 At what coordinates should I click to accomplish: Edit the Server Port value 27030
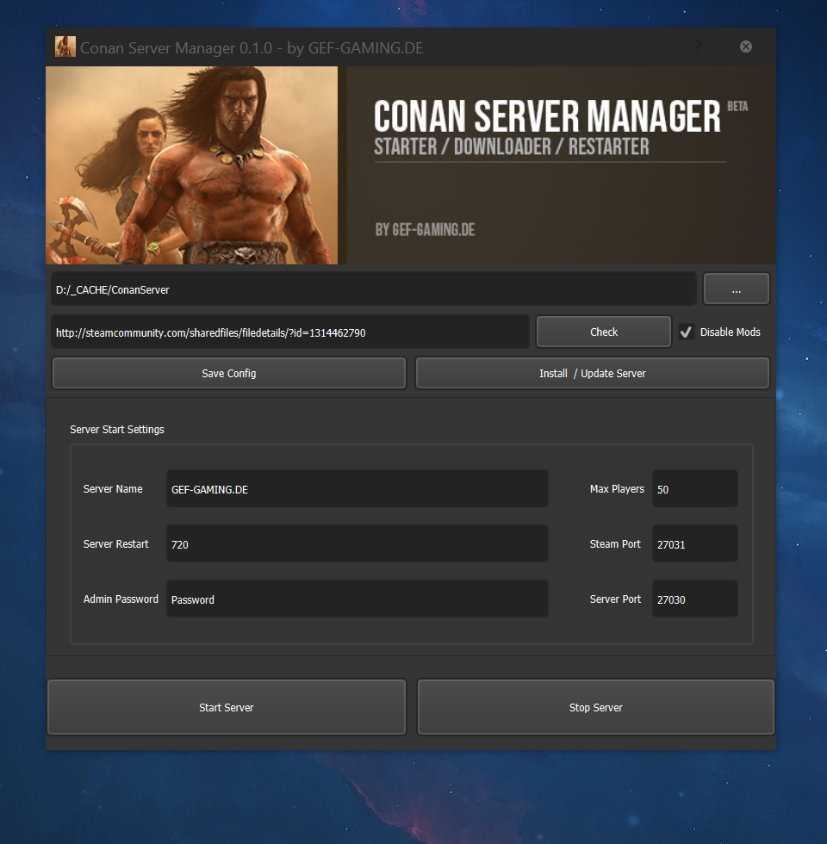694,599
